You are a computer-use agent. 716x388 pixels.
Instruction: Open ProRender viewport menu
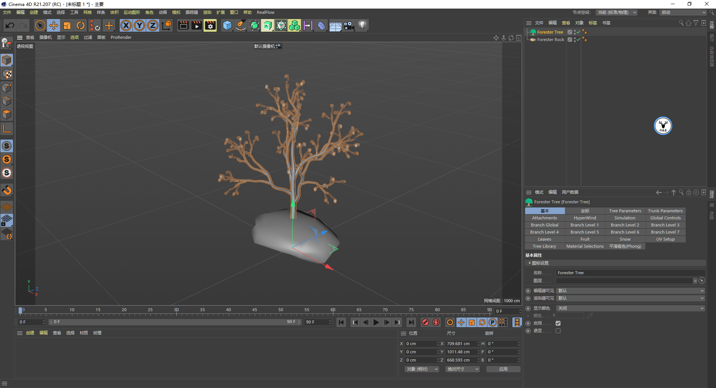(121, 37)
